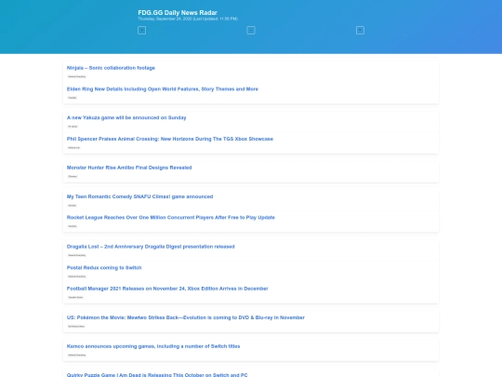Open My Teen Romantic Comedy SNAFU Climax headline
The image size is (502, 377).
[139, 196]
